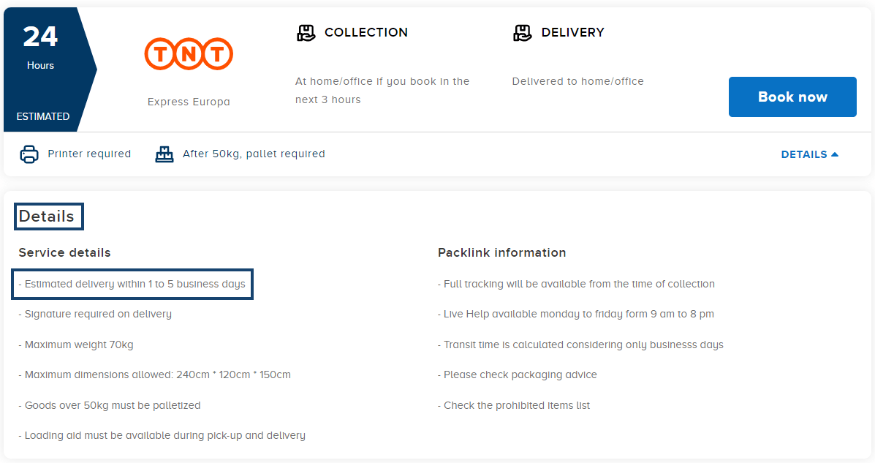The width and height of the screenshot is (875, 463).
Task: Open the packaging advice link
Action: 520,374
